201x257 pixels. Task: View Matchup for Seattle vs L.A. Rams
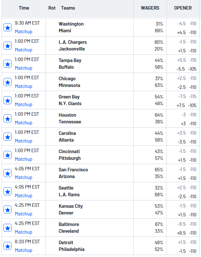pyautogui.click(x=24, y=196)
